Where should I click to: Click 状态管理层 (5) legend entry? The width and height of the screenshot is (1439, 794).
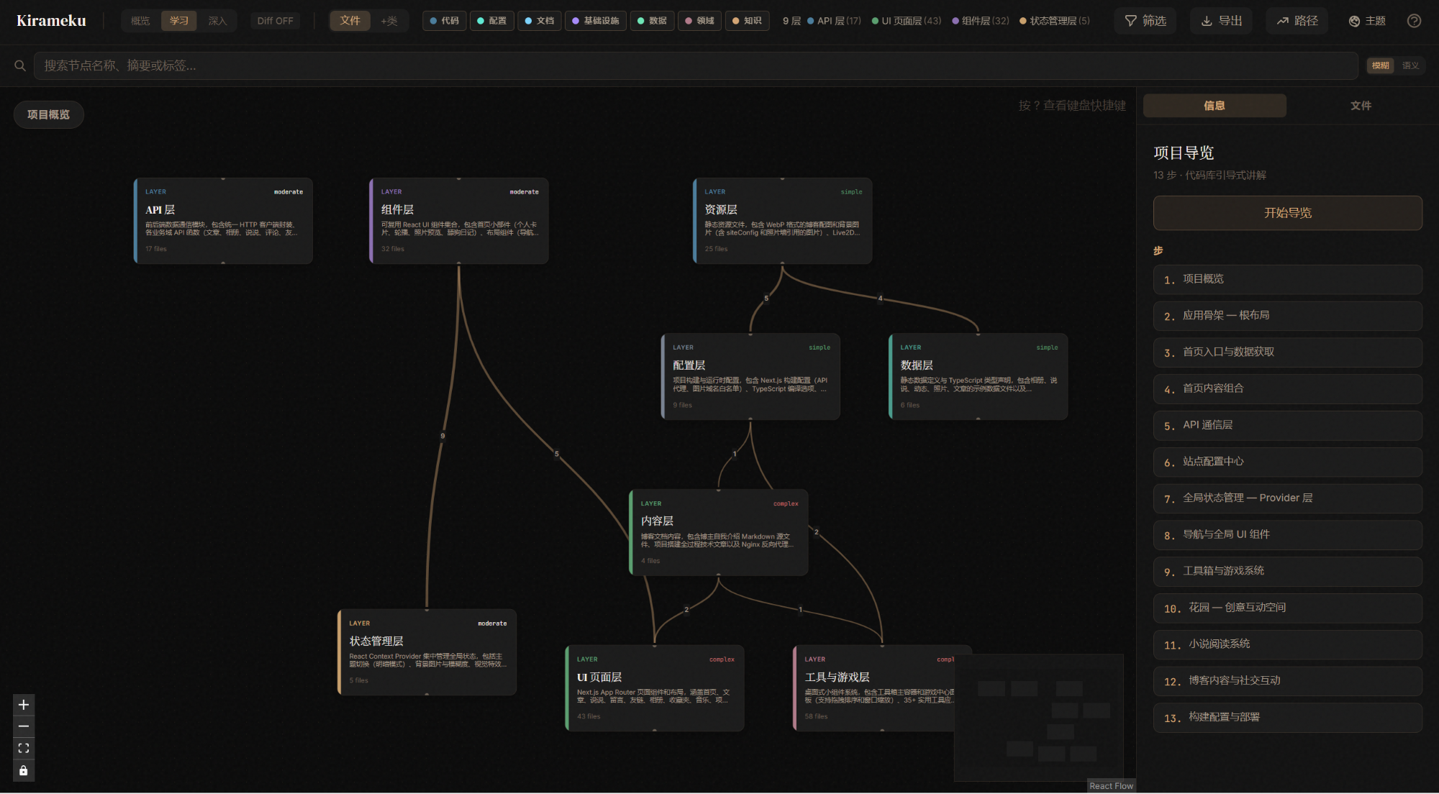point(1055,21)
